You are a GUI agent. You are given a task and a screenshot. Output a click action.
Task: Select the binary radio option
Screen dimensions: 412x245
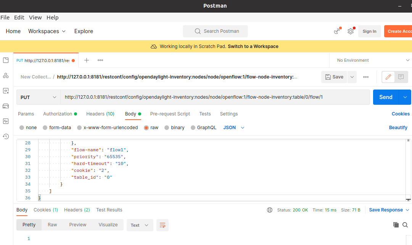pyautogui.click(x=174, y=128)
